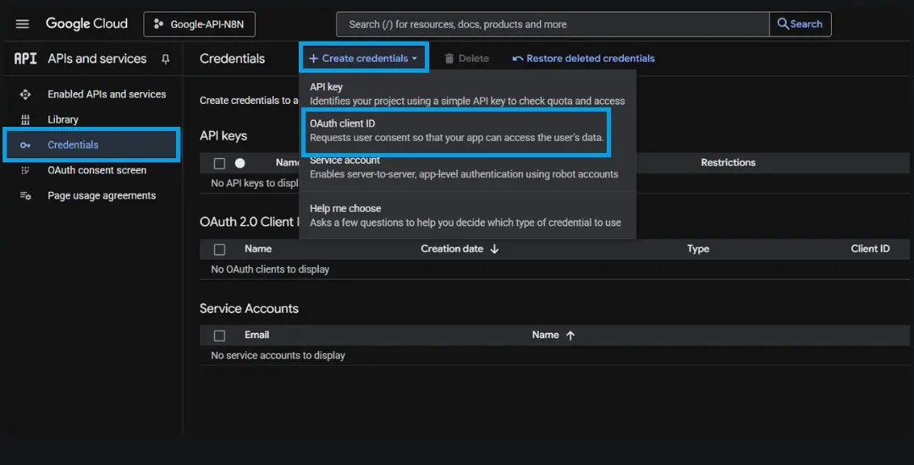Click the Search button with magnifier

point(801,25)
